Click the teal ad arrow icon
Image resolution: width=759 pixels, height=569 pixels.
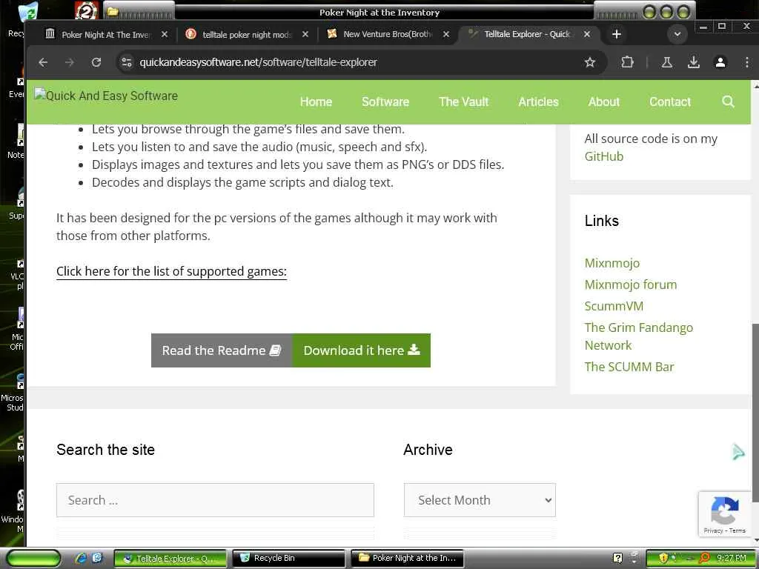pos(738,452)
